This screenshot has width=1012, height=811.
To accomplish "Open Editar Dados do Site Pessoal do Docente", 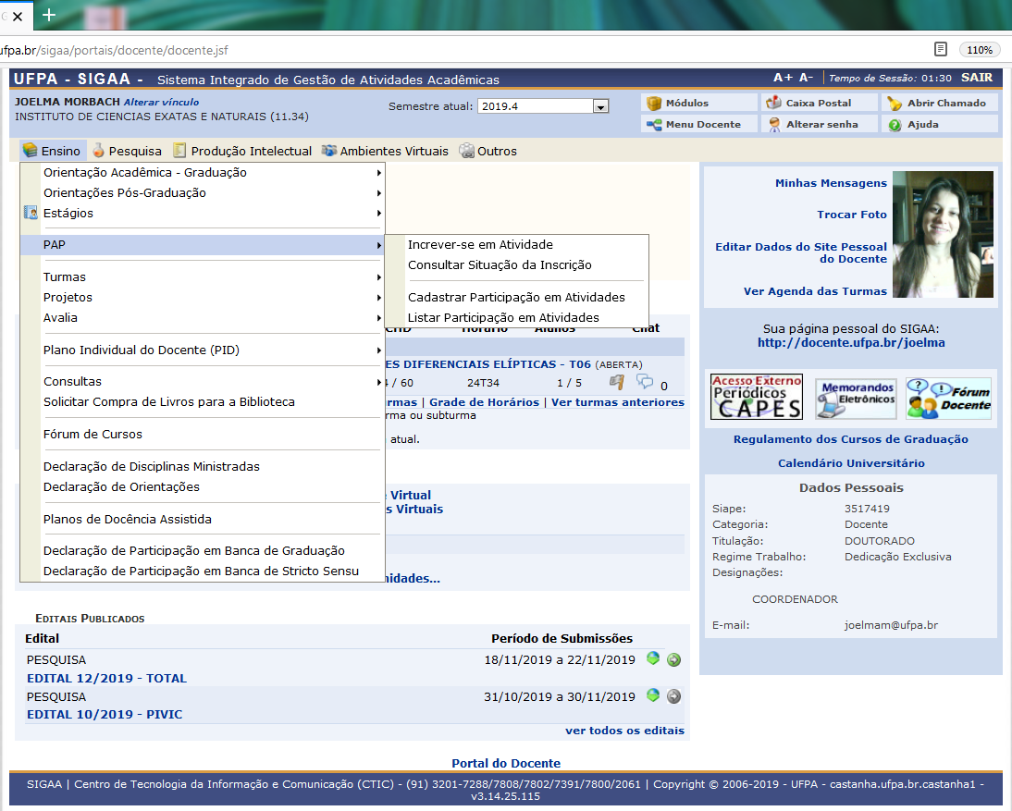I will 801,252.
